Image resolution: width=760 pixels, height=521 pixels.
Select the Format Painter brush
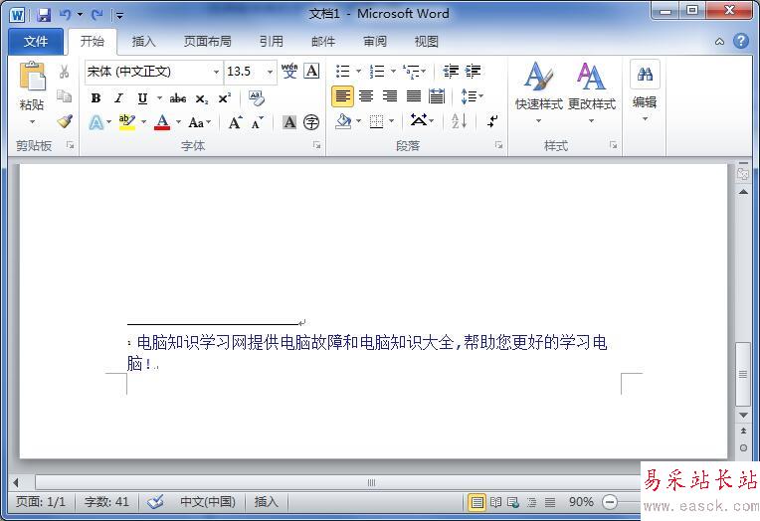65,121
